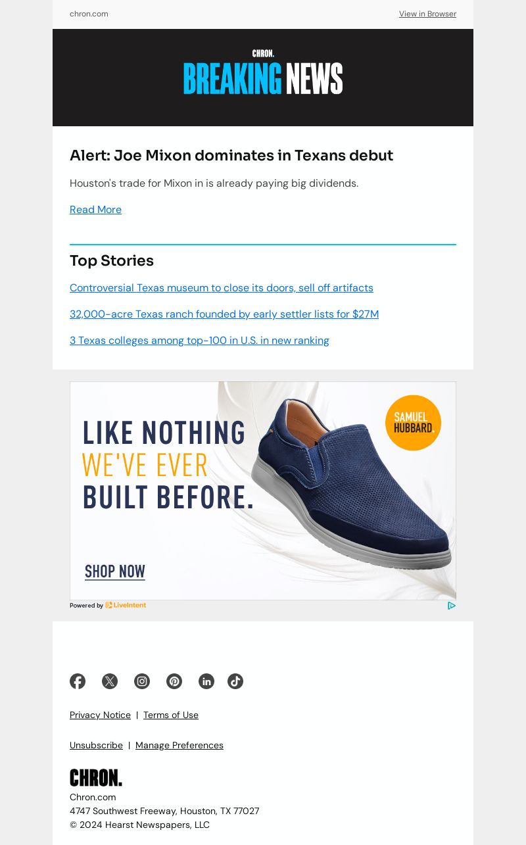Click the CHRON. footer logo

[x=96, y=778]
